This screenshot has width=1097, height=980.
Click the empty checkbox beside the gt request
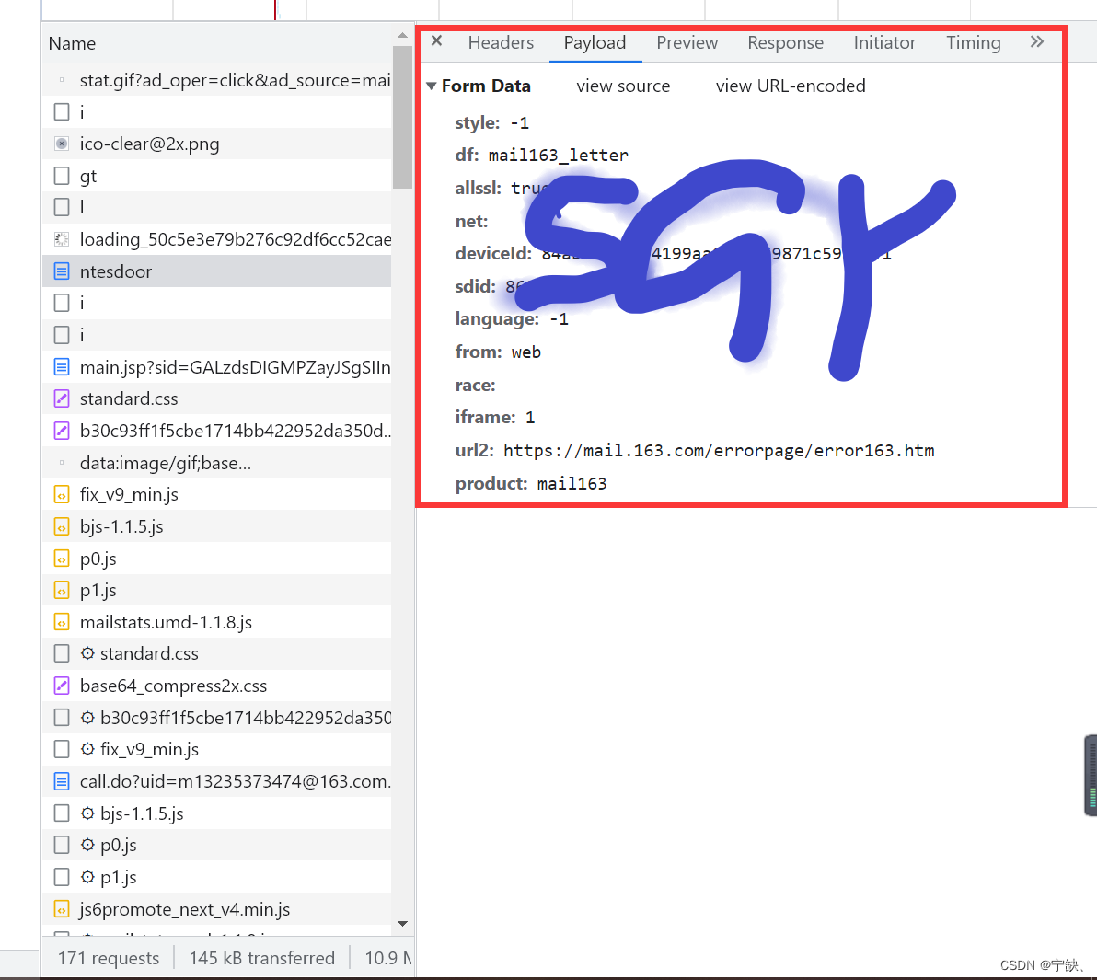[61, 175]
